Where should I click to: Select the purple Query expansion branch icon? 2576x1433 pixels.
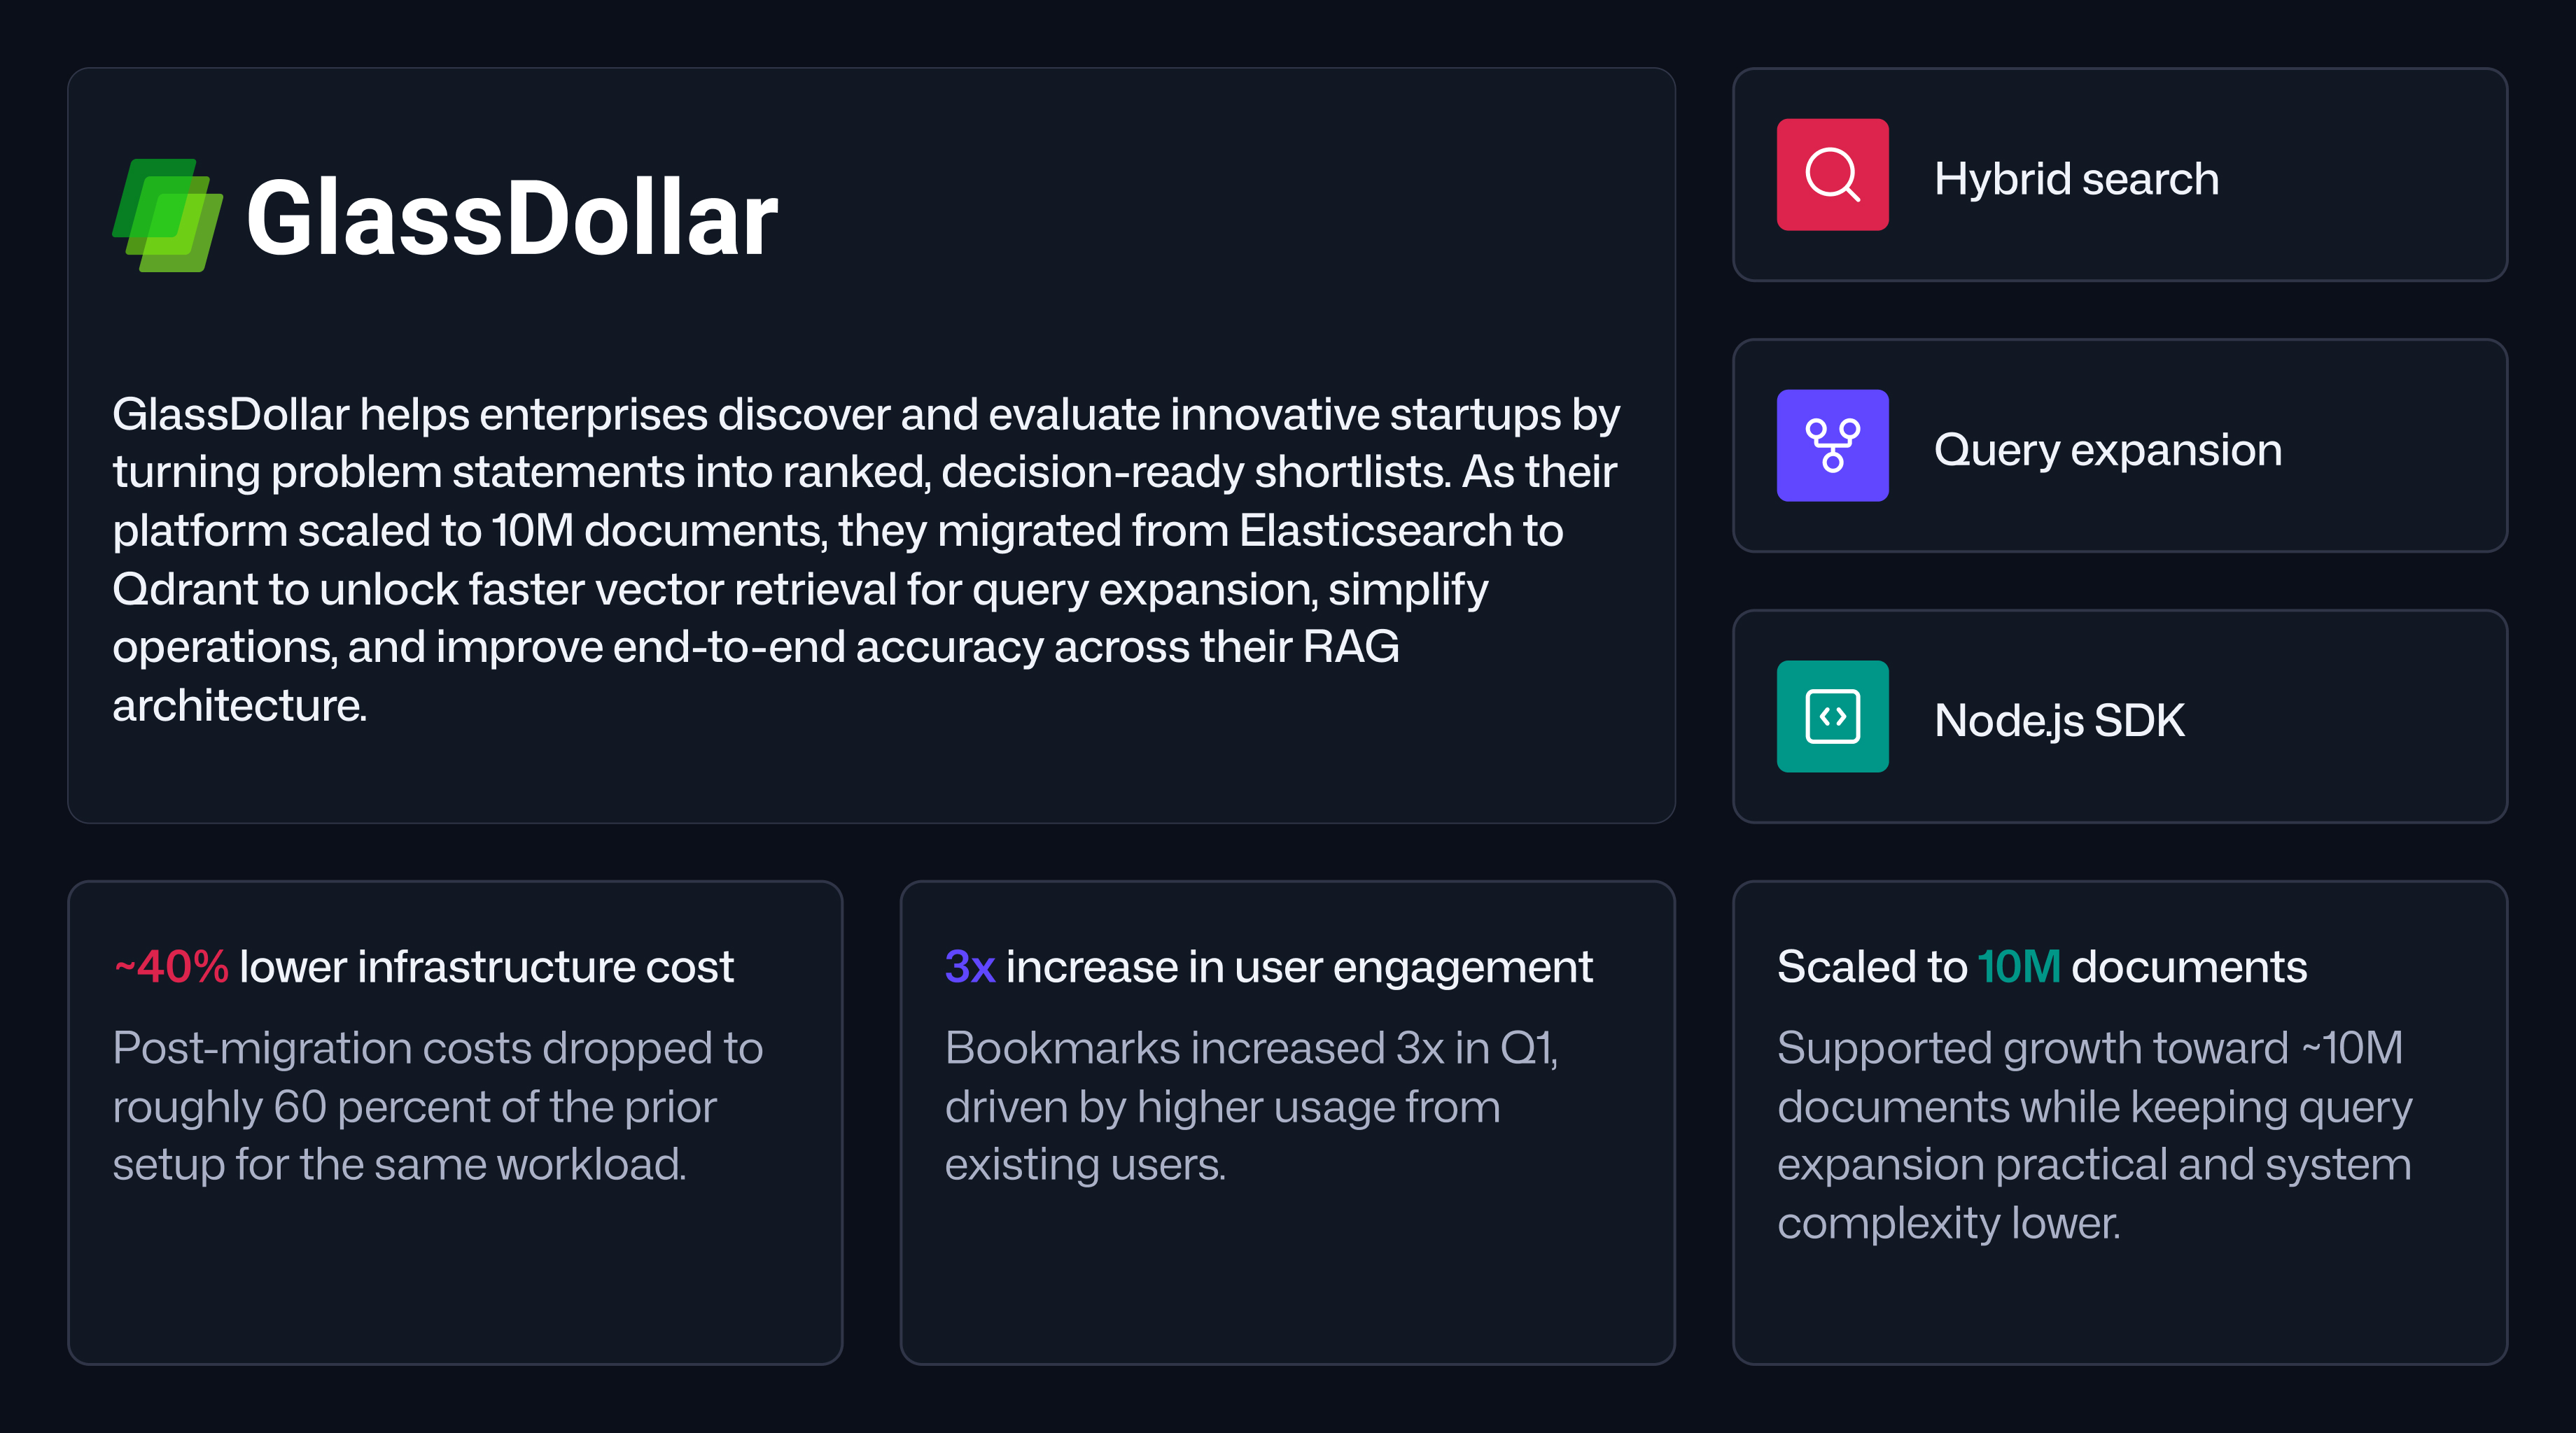1832,446
